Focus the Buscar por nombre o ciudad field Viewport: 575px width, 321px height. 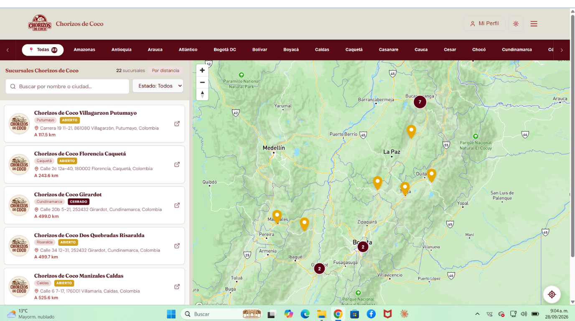click(67, 87)
